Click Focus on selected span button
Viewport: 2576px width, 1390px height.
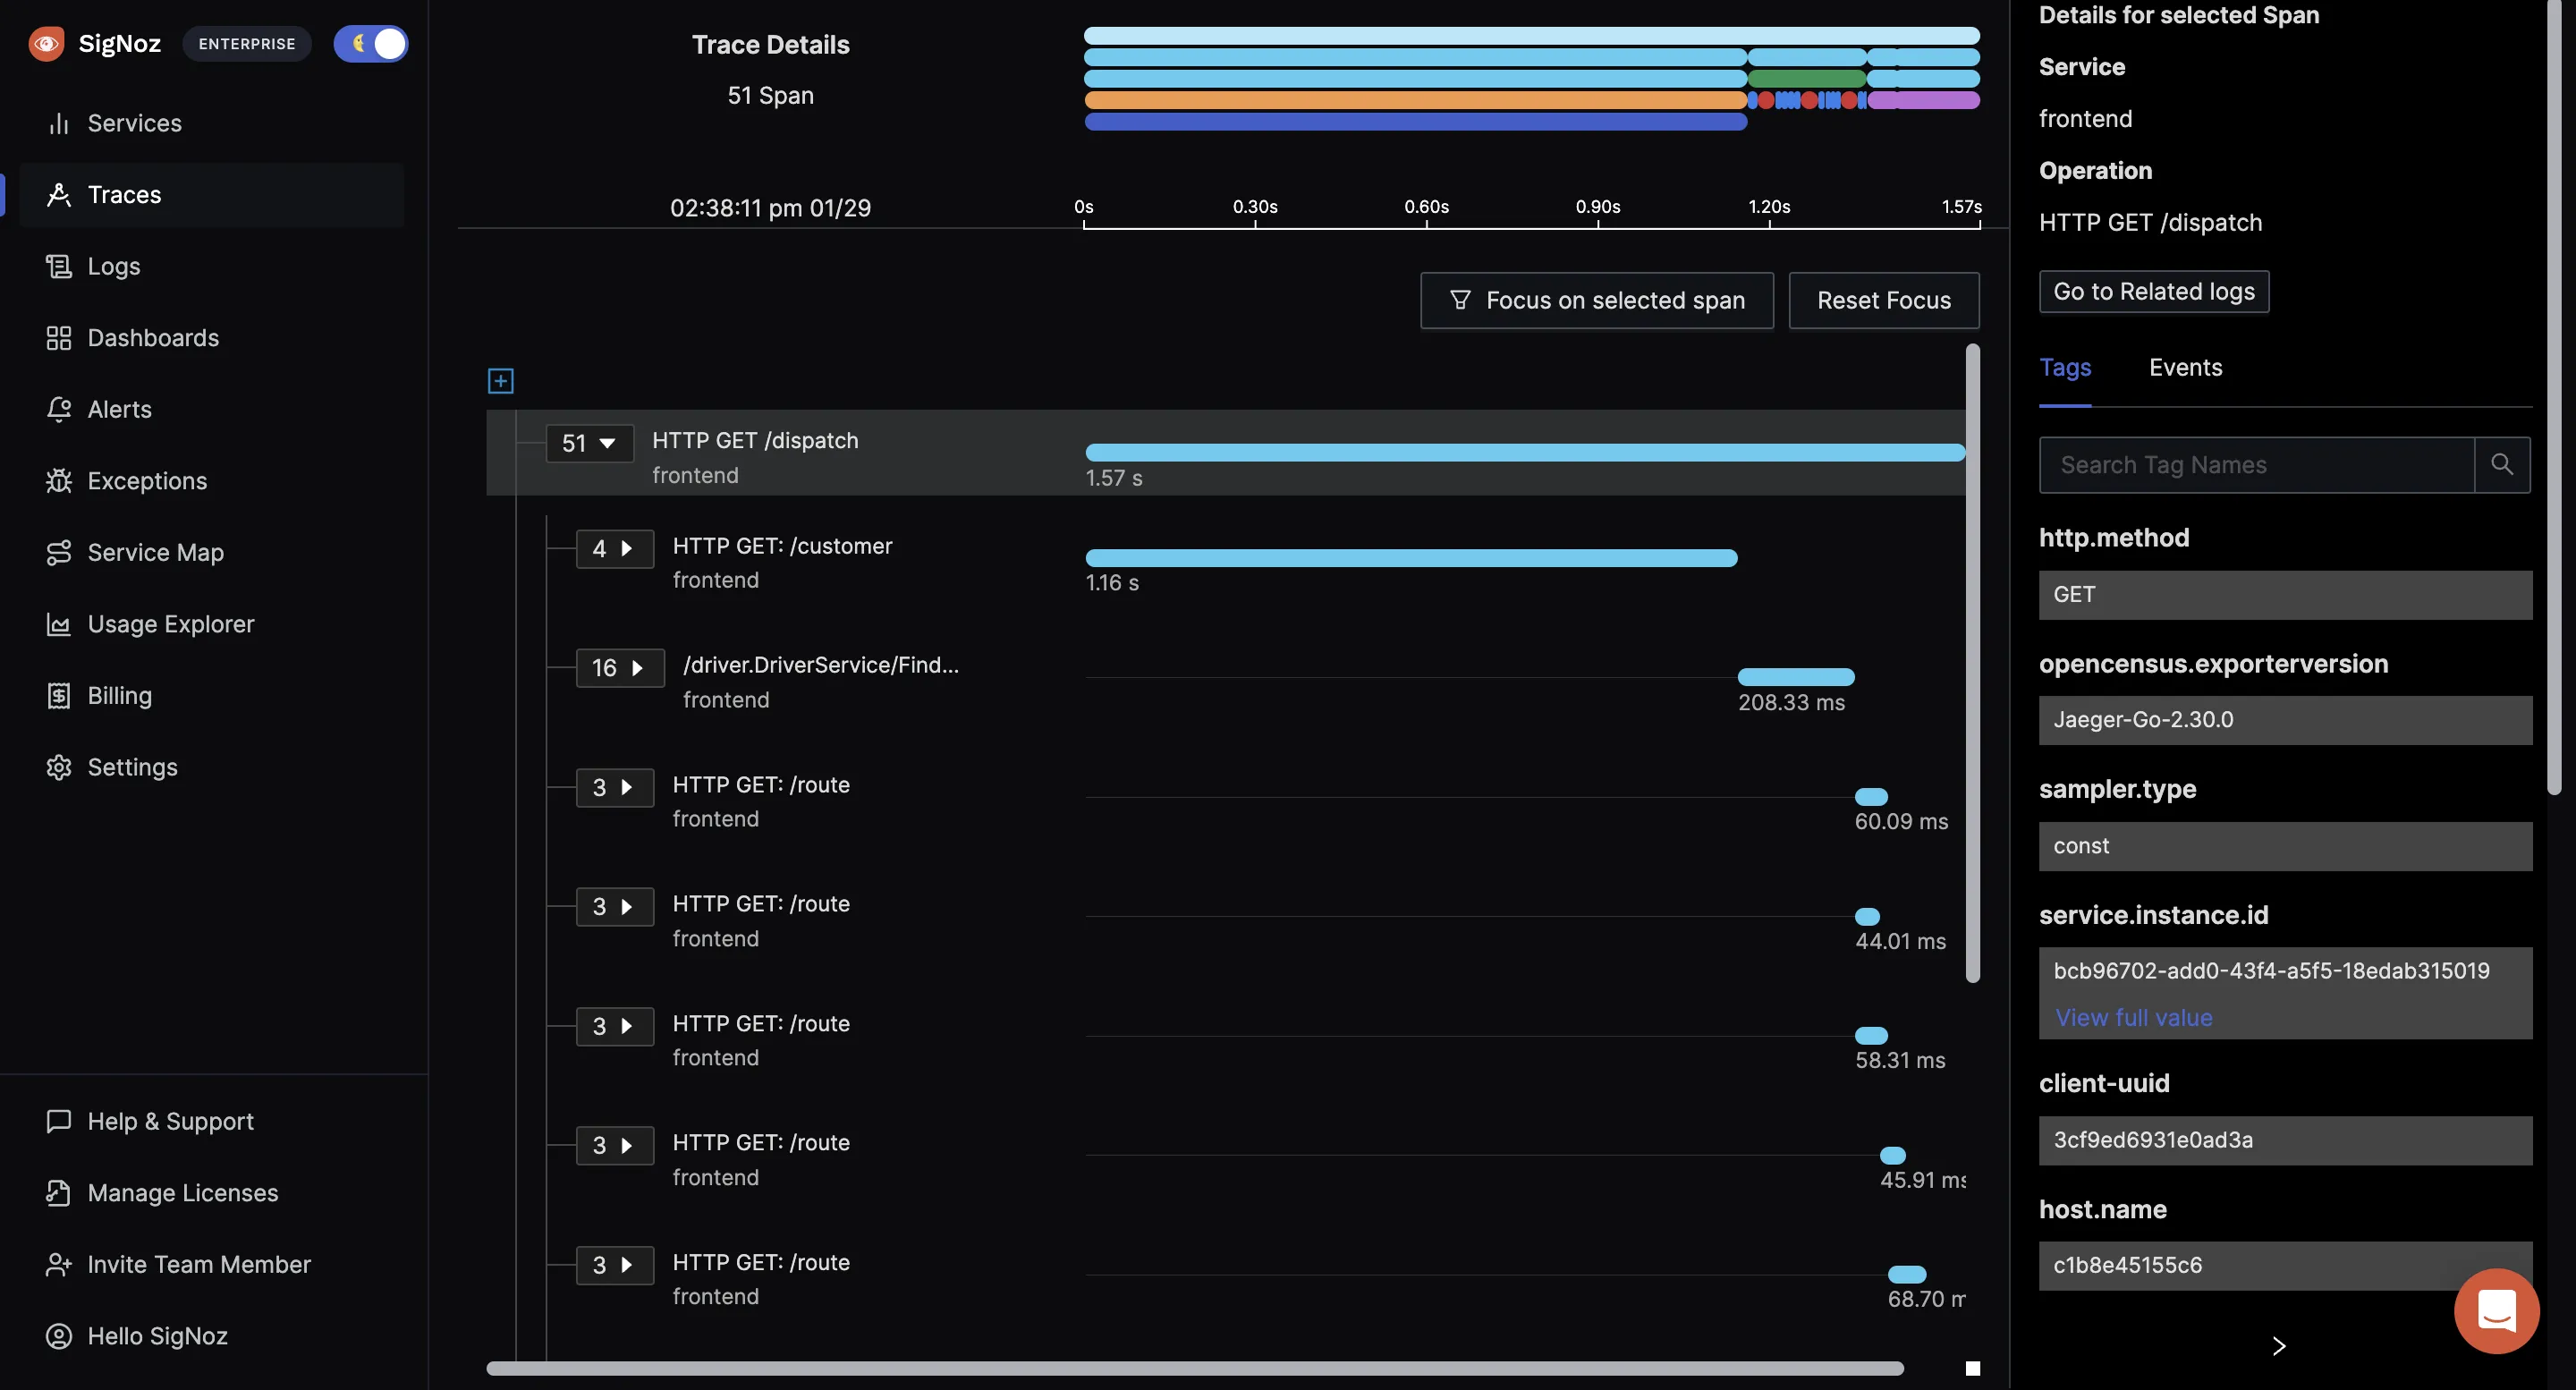[x=1597, y=300]
